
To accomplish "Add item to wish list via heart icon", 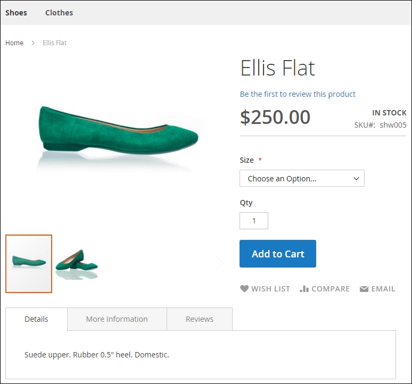I will click(x=244, y=289).
